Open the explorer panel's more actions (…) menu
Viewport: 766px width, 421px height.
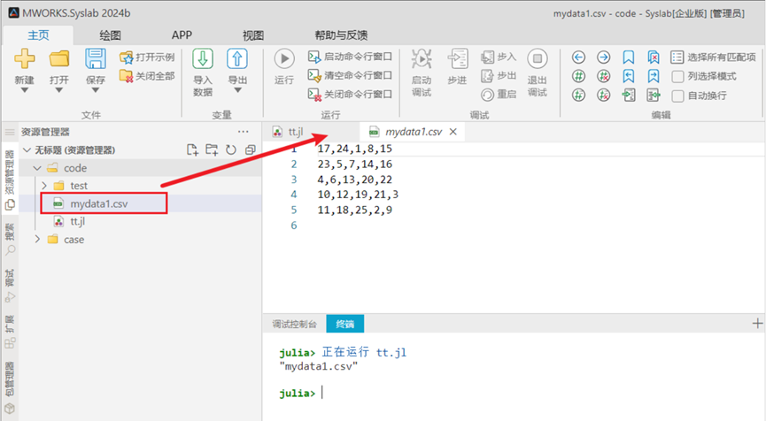243,132
